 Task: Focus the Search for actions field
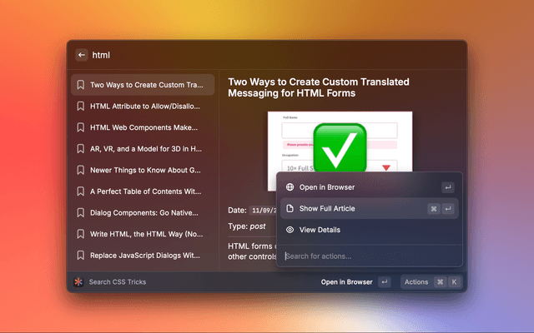367,256
